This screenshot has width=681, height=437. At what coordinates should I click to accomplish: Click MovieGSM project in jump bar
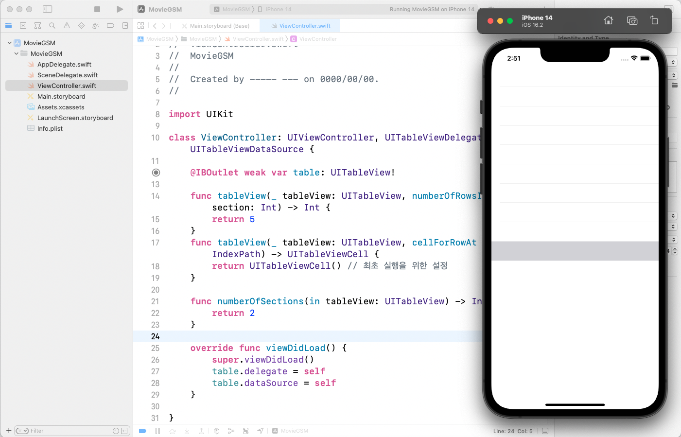(x=156, y=39)
